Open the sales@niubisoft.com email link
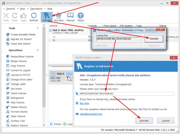The image size is (180, 134). click(91, 114)
